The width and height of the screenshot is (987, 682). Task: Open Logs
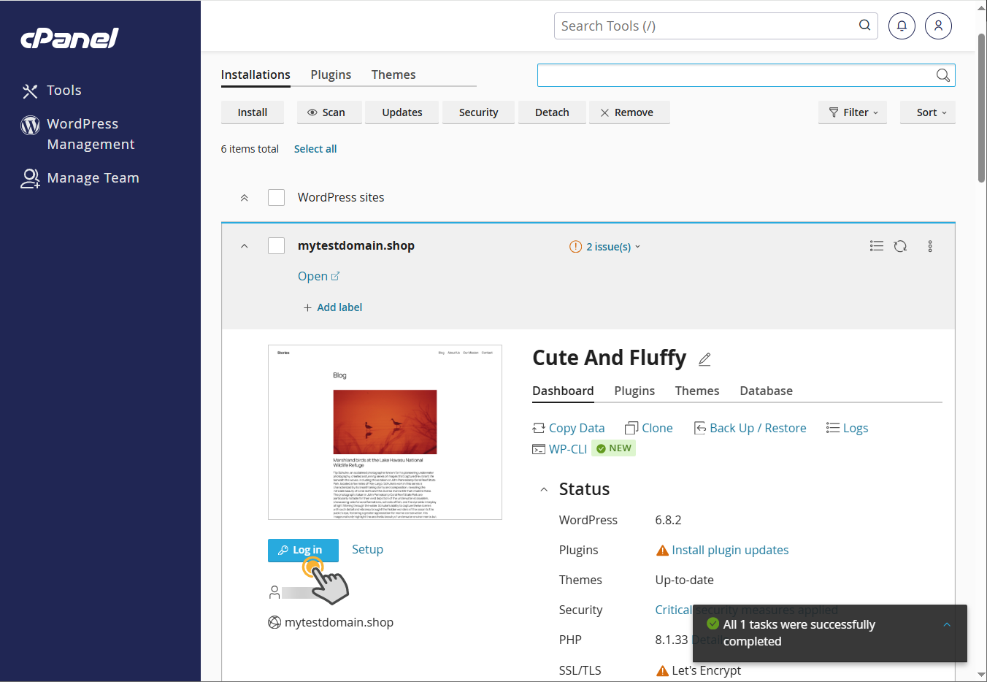point(847,428)
